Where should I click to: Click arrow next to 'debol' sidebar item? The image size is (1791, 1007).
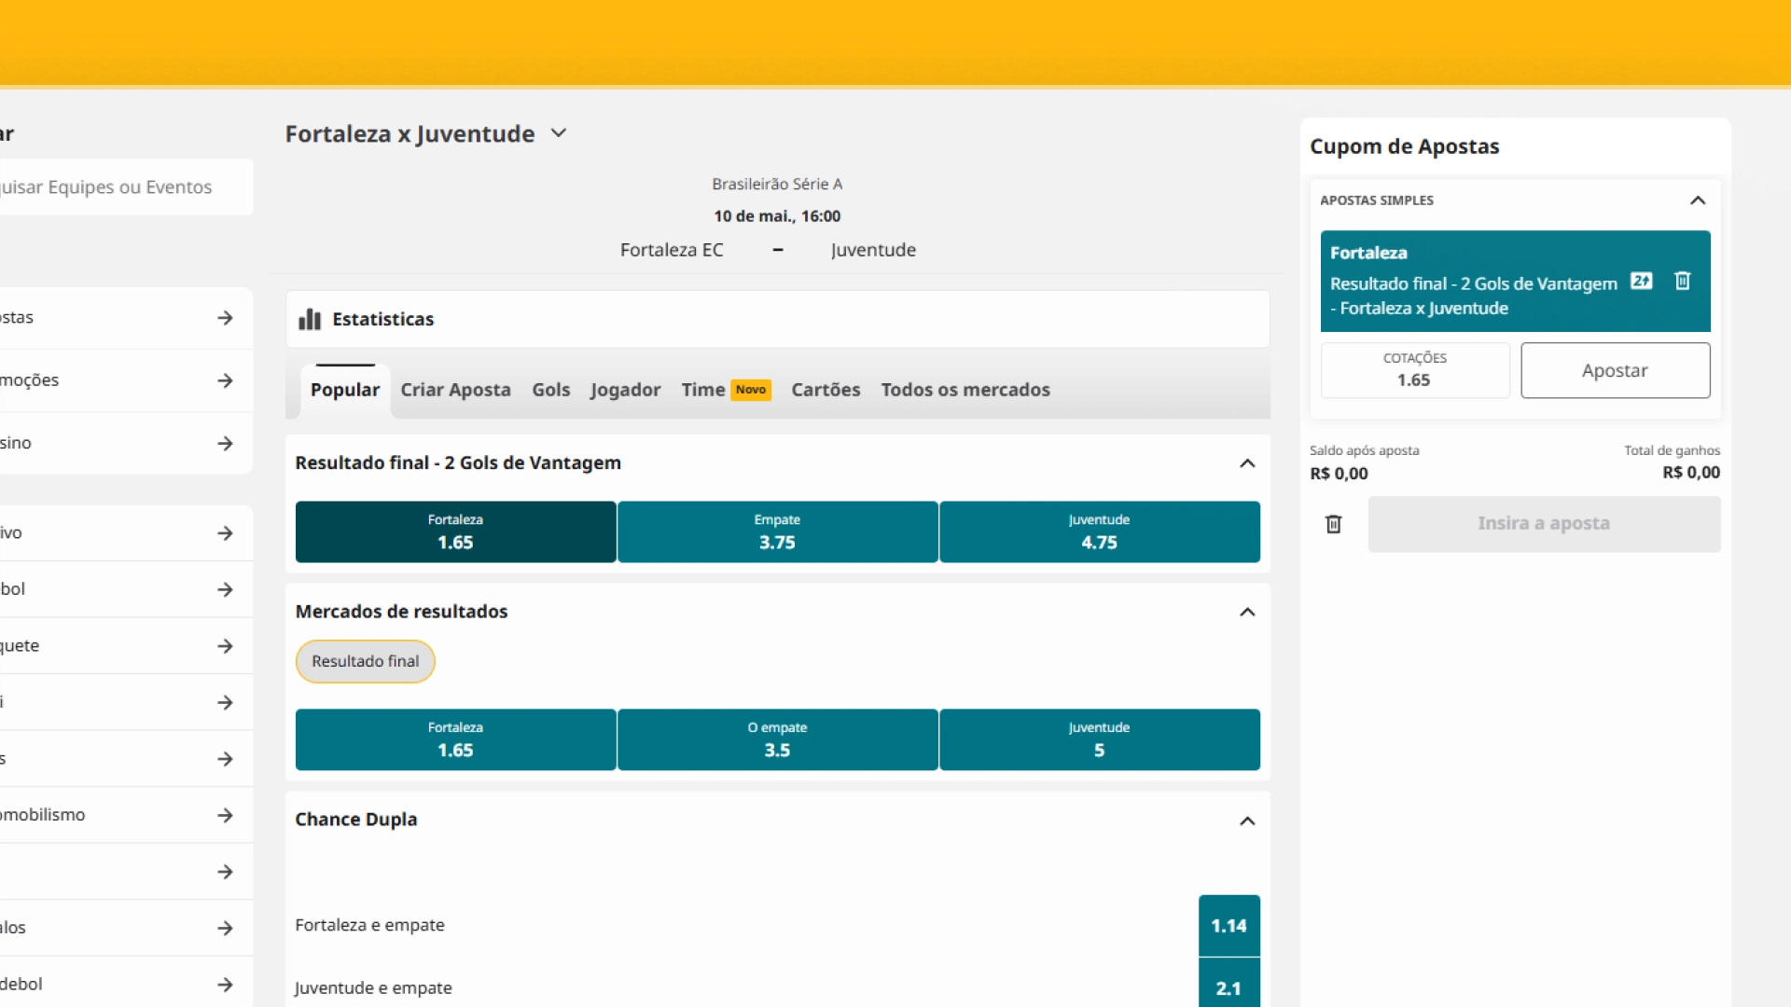pyautogui.click(x=225, y=985)
